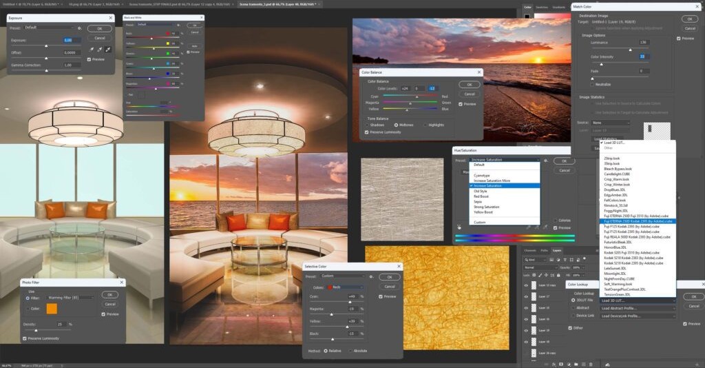Open the Source dropdown in Match Color
This screenshot has width=705, height=368.
click(x=610, y=123)
